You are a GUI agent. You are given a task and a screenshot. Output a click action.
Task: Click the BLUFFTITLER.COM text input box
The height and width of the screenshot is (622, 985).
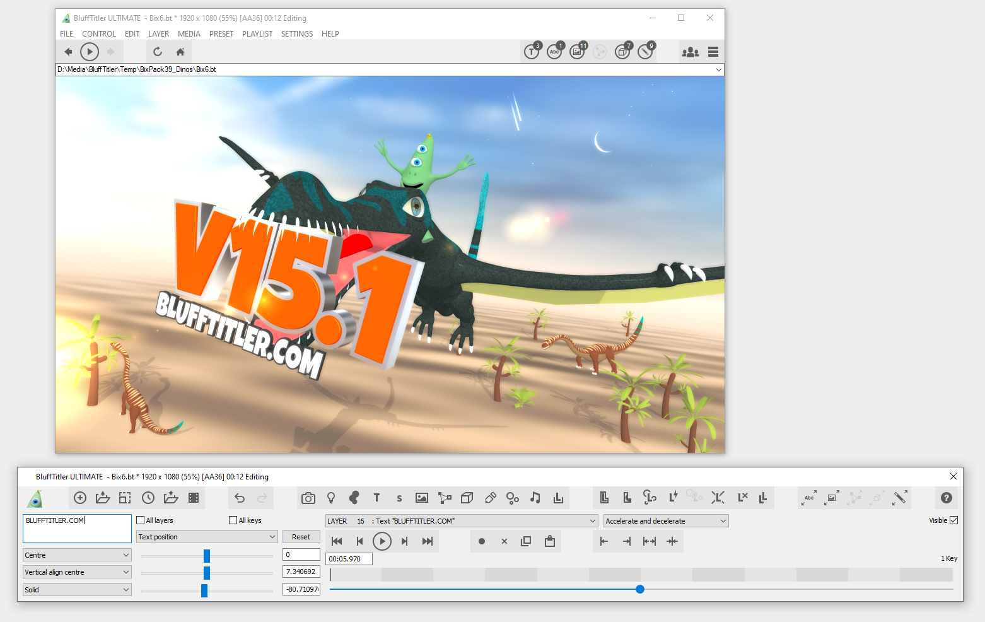pyautogui.click(x=77, y=529)
